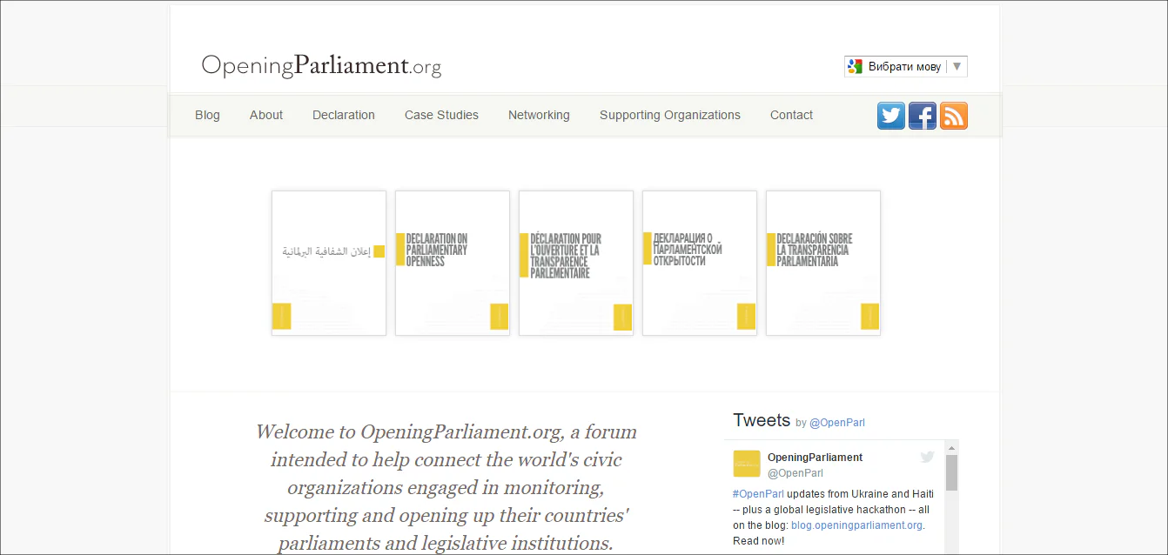Viewport: 1168px width, 555px height.
Task: Open the French Déclaration thumbnail
Action: pyautogui.click(x=576, y=263)
